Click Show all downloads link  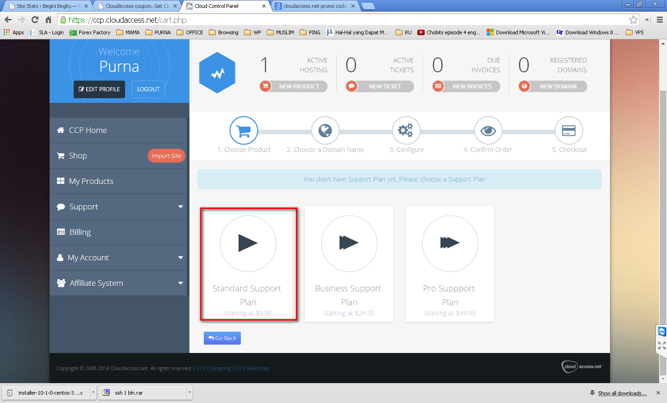tap(622, 393)
